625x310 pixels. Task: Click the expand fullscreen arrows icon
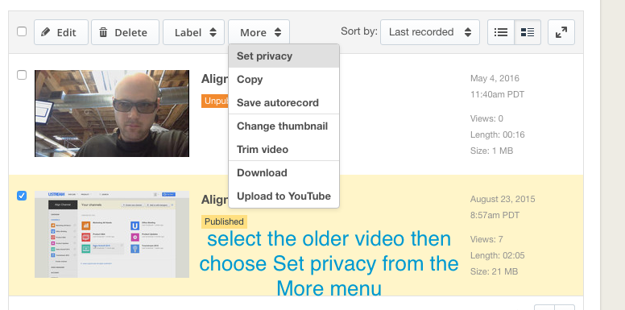click(x=561, y=32)
